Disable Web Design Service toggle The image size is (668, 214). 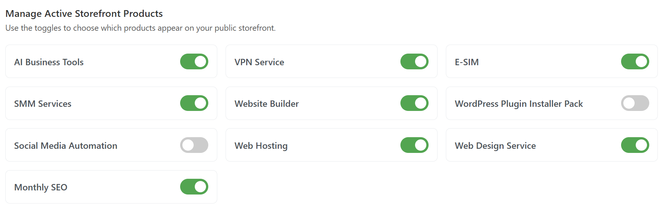[635, 145]
